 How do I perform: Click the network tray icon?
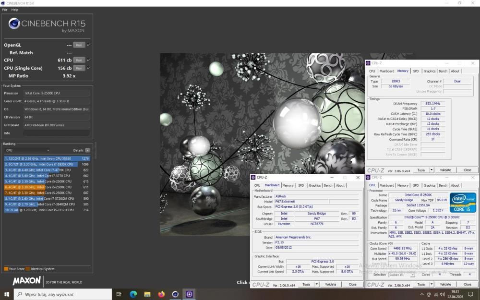[436, 294]
